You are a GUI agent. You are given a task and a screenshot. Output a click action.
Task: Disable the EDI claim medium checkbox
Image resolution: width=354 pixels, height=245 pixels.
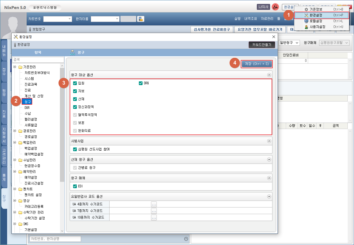coord(75,186)
